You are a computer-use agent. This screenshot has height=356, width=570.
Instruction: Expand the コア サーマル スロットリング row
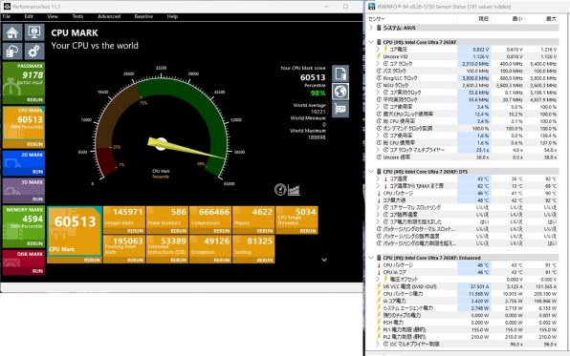pos(378,207)
